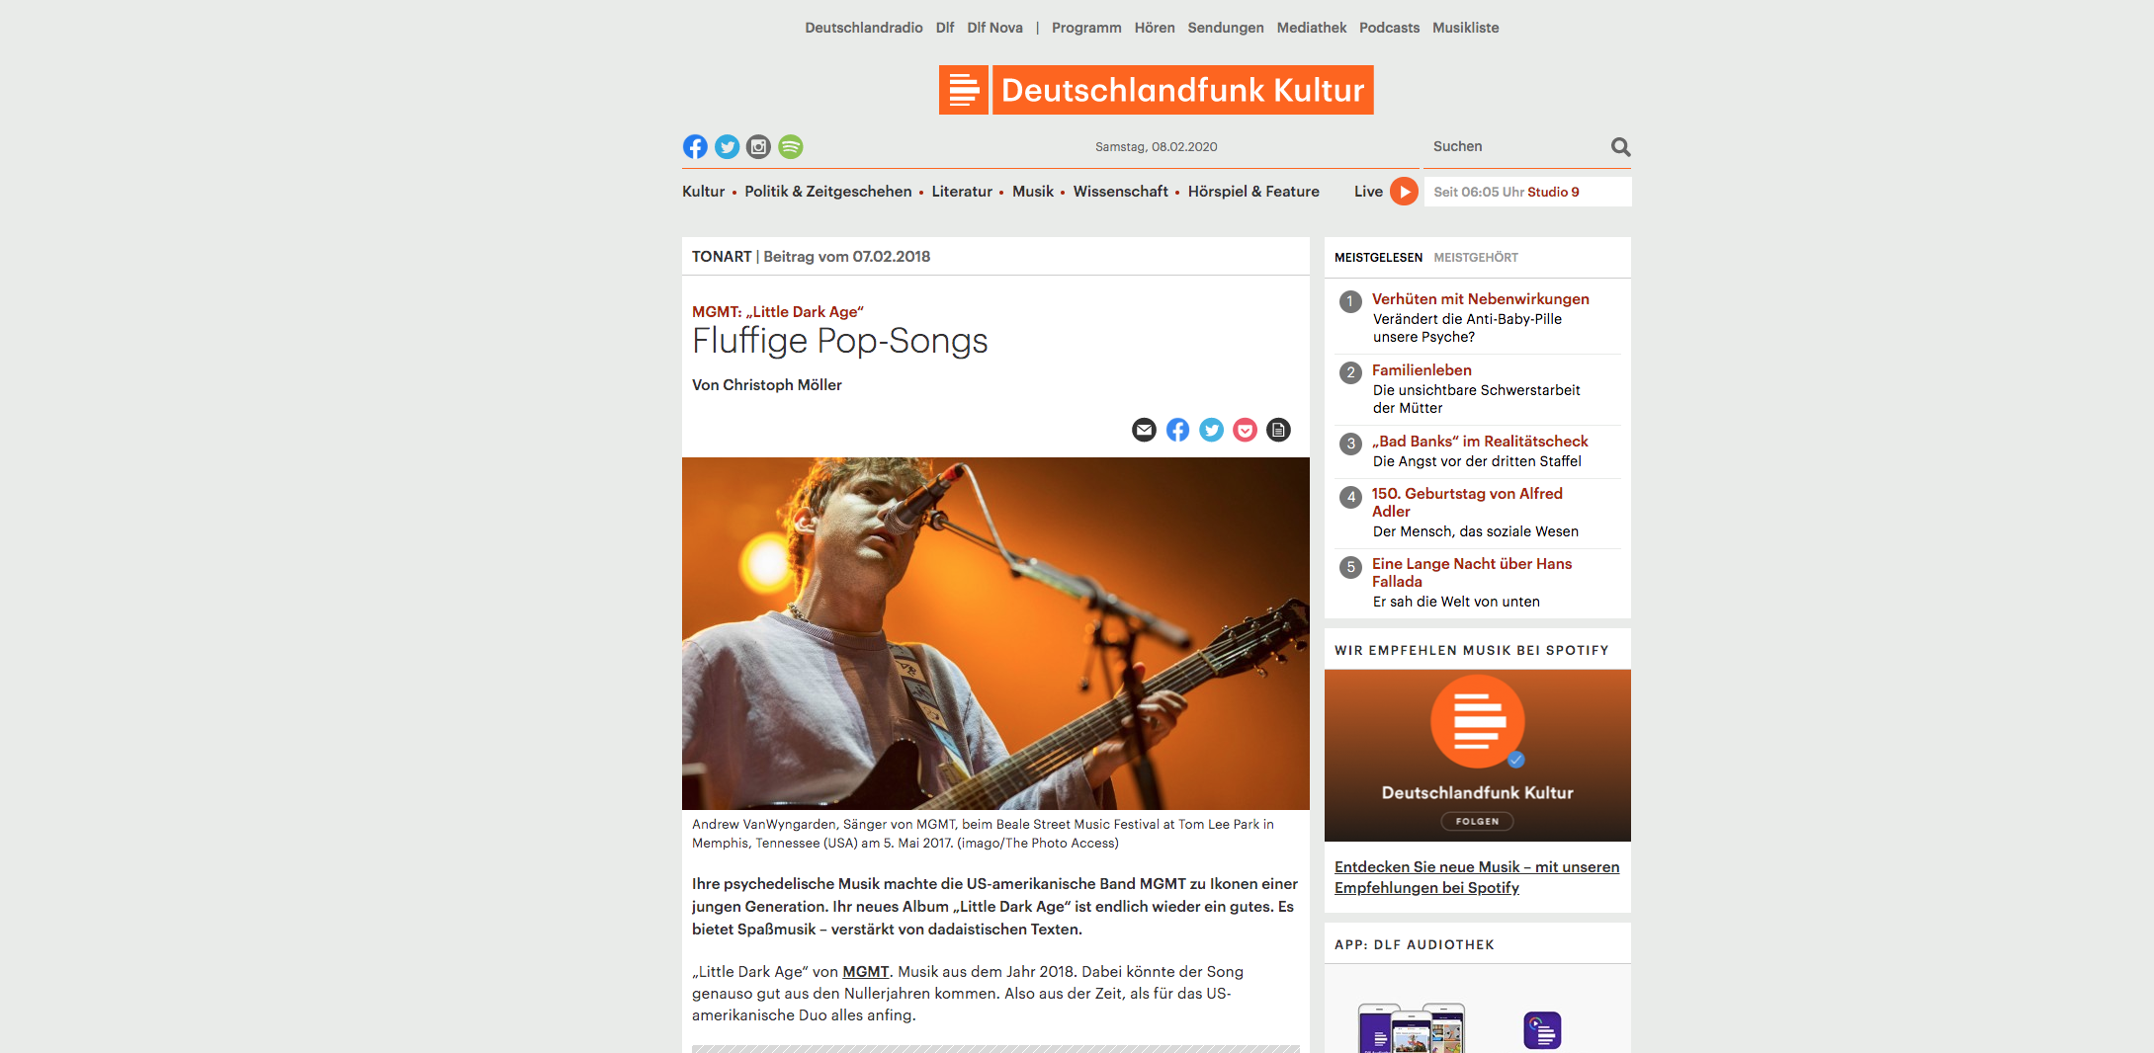Screen dimensions: 2154x1053
Task: Open the Musik navigation section
Action: click(x=1032, y=192)
